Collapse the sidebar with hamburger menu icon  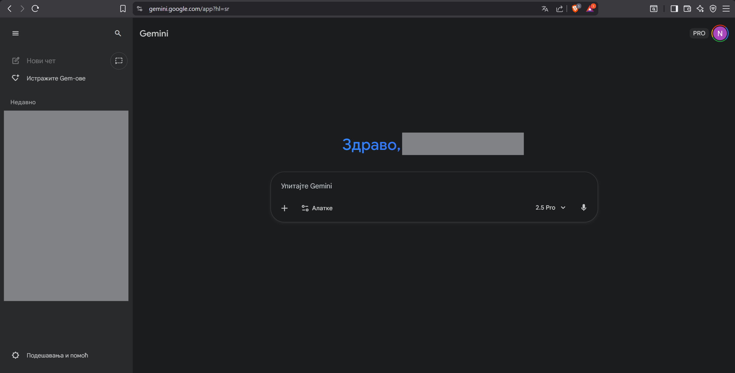click(16, 33)
